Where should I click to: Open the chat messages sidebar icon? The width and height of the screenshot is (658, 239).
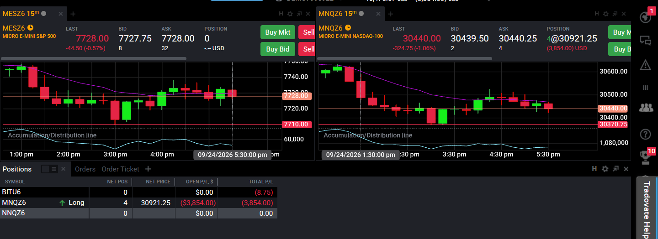[x=645, y=41]
